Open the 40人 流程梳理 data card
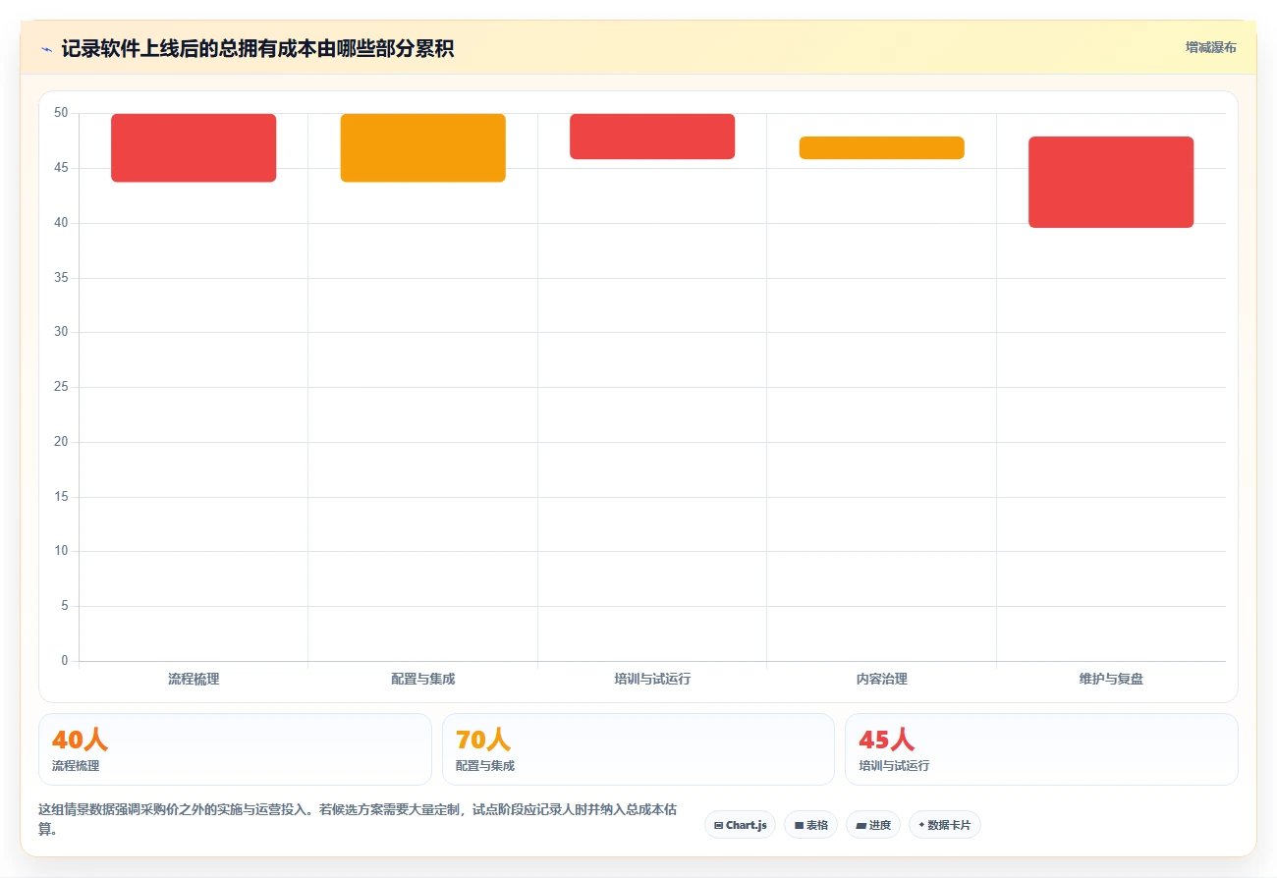Viewport: 1277px width, 878px height. 235,749
